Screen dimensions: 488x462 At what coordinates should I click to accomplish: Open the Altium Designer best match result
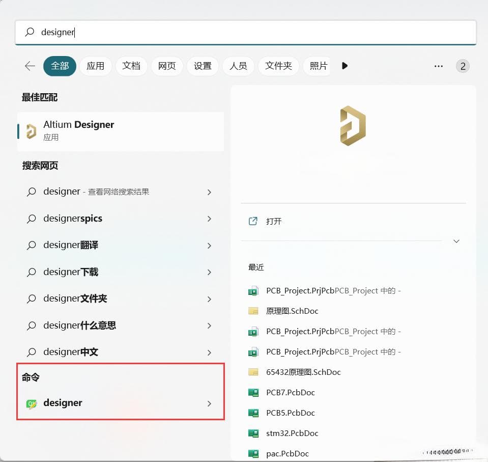[x=121, y=131]
